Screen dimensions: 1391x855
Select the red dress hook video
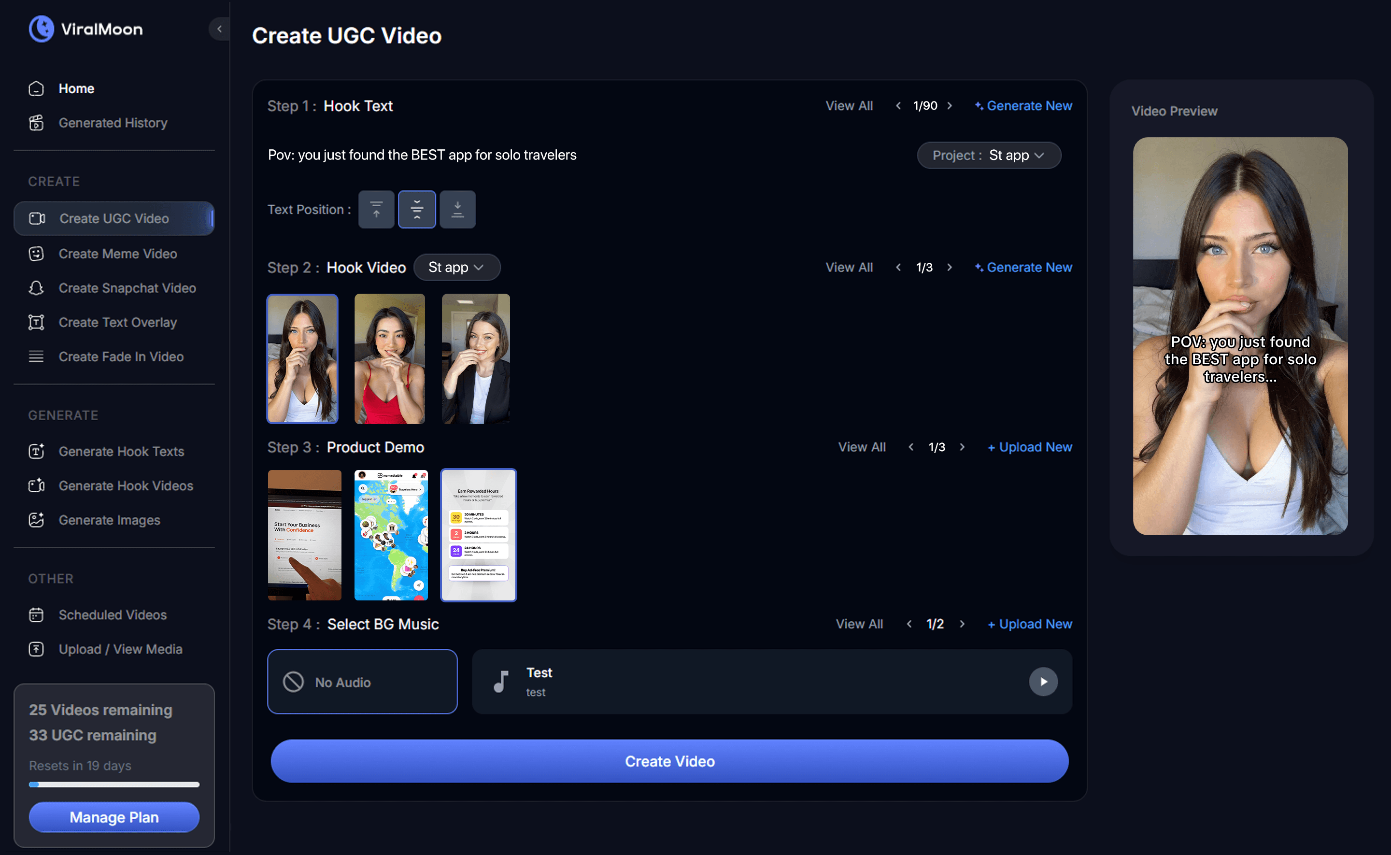[x=389, y=358]
